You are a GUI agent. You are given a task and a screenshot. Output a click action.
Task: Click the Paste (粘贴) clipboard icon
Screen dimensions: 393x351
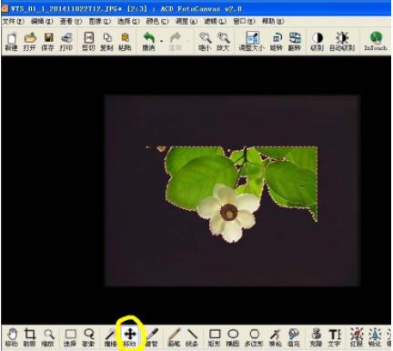click(x=125, y=38)
